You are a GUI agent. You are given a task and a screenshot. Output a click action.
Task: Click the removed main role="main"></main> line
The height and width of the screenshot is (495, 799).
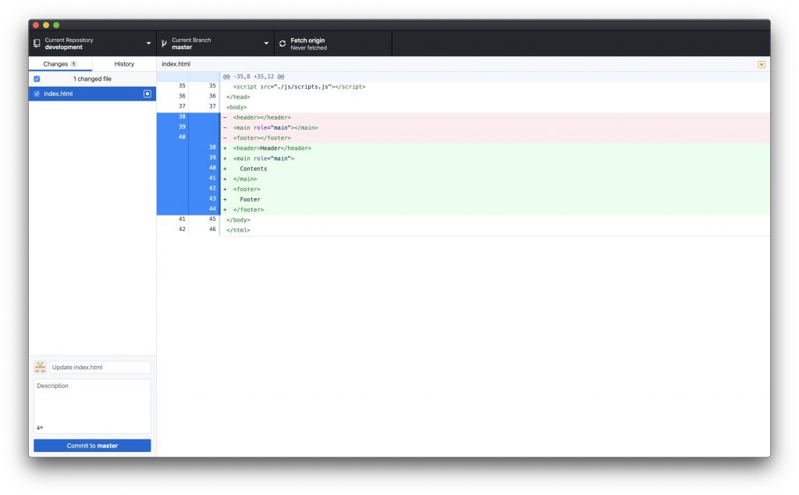(x=275, y=127)
